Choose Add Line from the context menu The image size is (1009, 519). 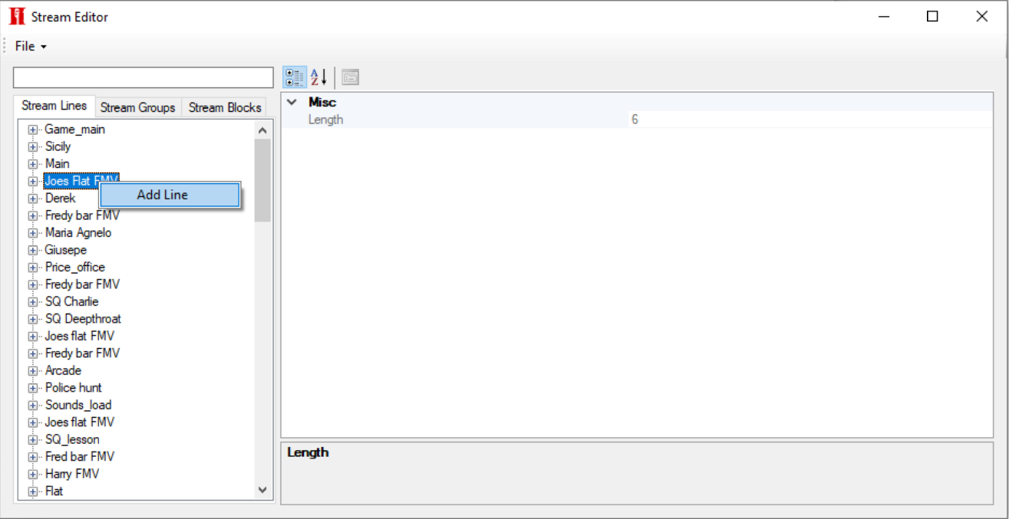(170, 195)
